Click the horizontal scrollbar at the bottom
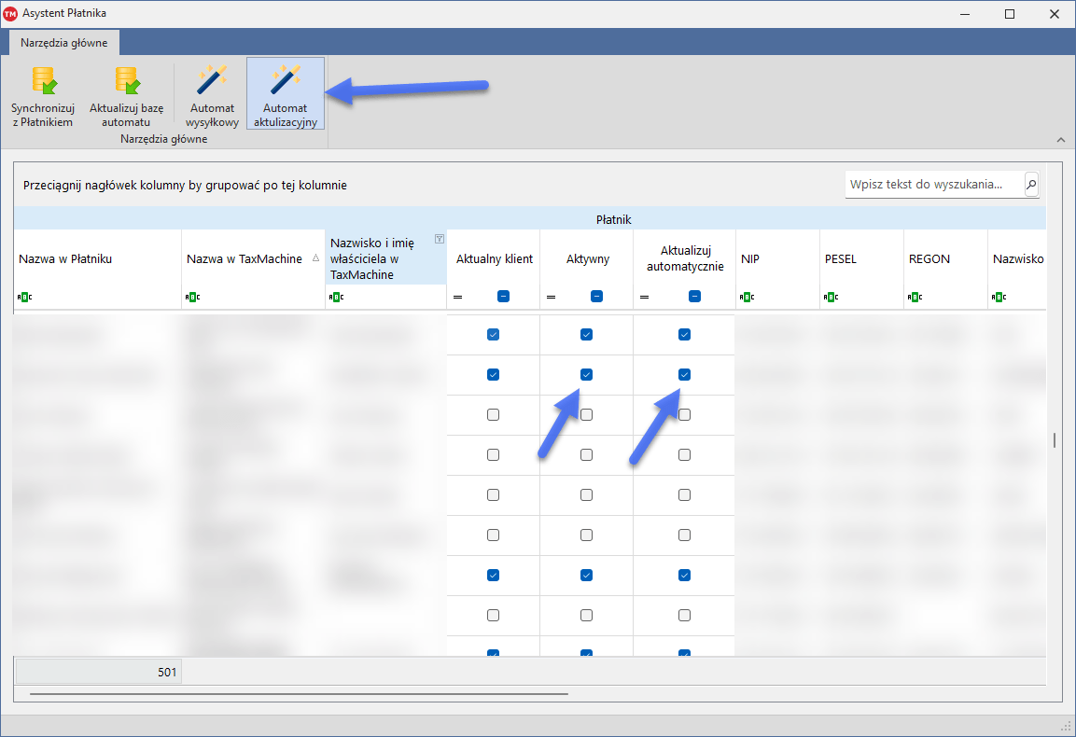 pos(299,694)
